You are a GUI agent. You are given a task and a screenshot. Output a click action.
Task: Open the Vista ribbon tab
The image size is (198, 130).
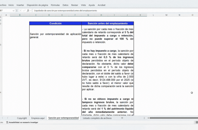pyautogui.click(x=83, y=5)
